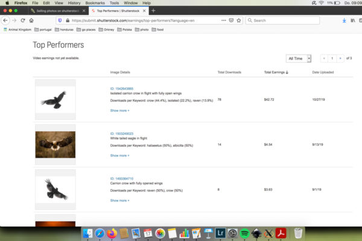Open Adobe Acrobat from the dock

tap(281, 233)
